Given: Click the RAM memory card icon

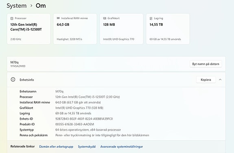Looking at the screenshot, I should point(58,18).
